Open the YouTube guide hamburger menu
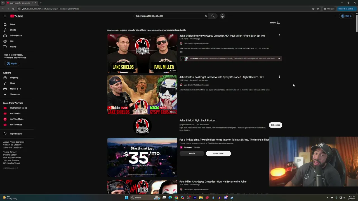Viewport: 358px width, 201px height. [5, 16]
